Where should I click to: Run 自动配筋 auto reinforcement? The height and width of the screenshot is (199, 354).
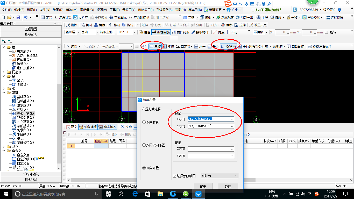(296, 46)
